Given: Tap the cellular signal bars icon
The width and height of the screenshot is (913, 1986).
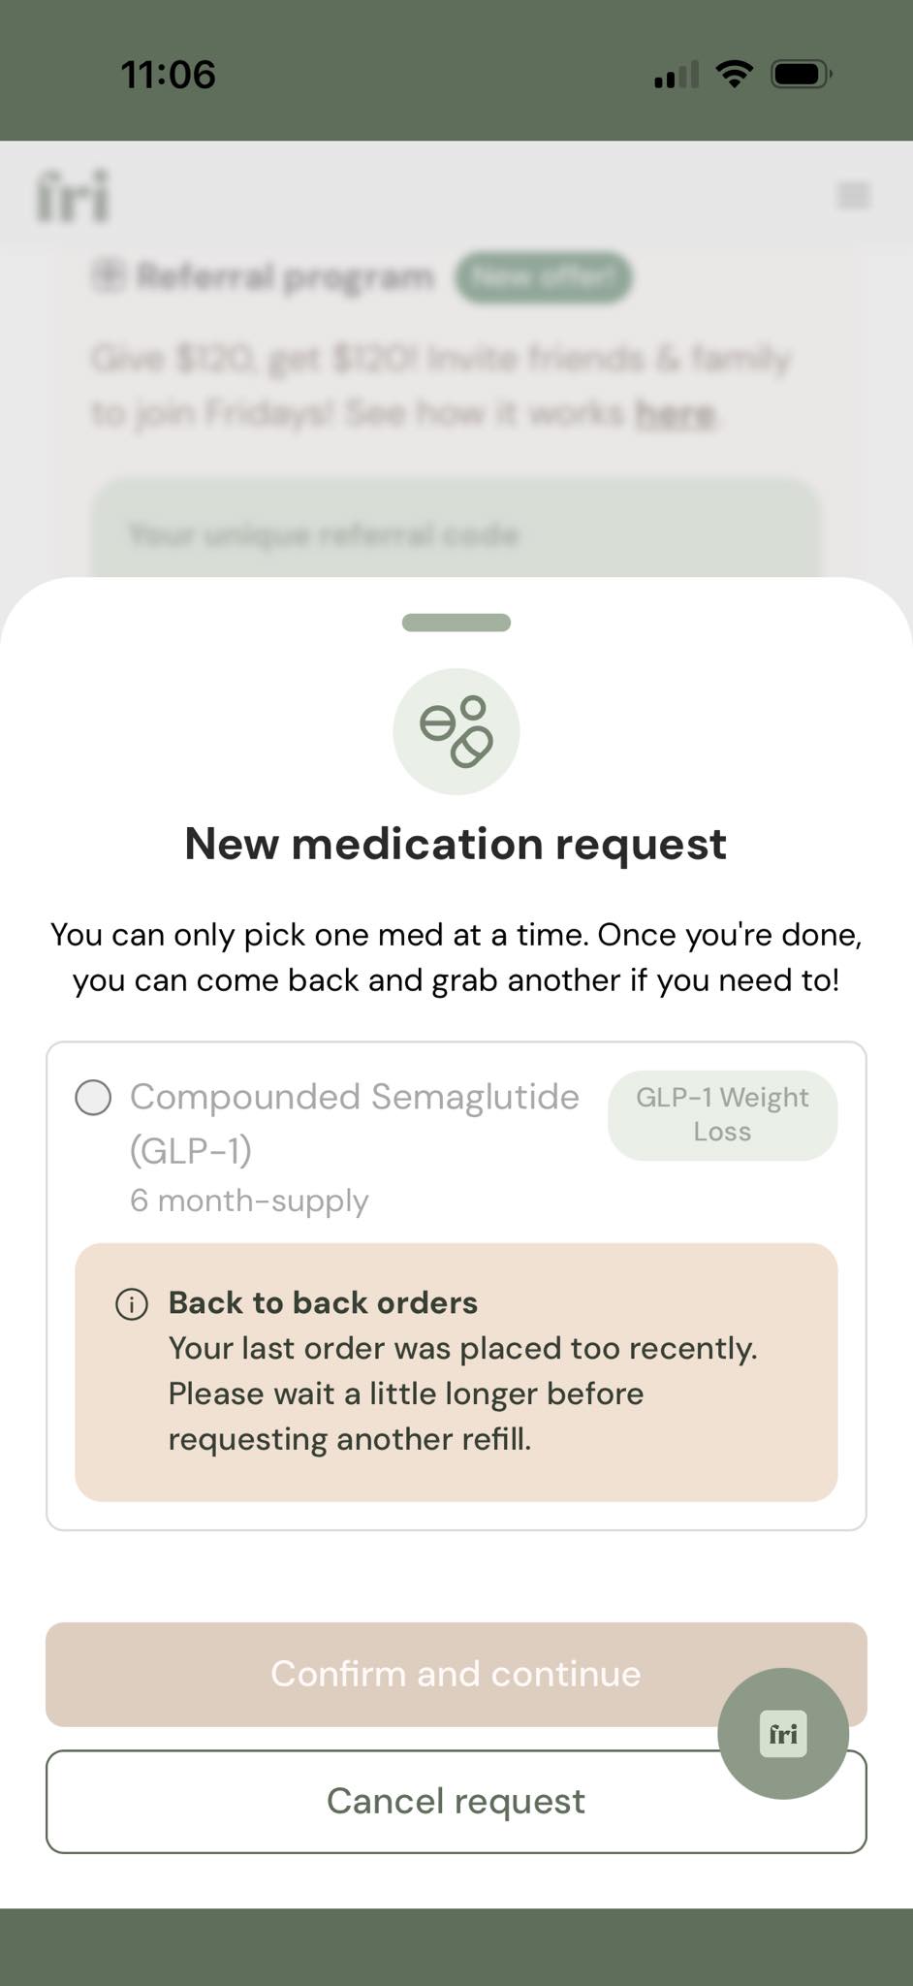Looking at the screenshot, I should point(677,75).
